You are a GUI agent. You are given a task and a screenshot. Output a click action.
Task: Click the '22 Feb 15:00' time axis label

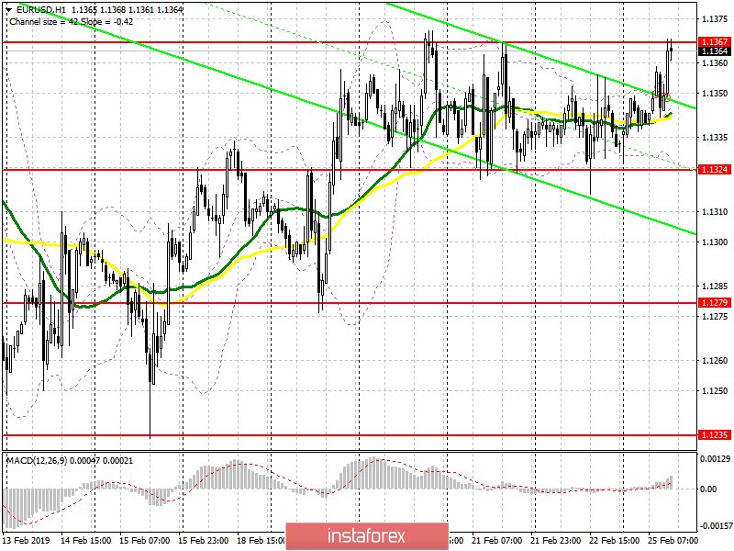click(614, 540)
